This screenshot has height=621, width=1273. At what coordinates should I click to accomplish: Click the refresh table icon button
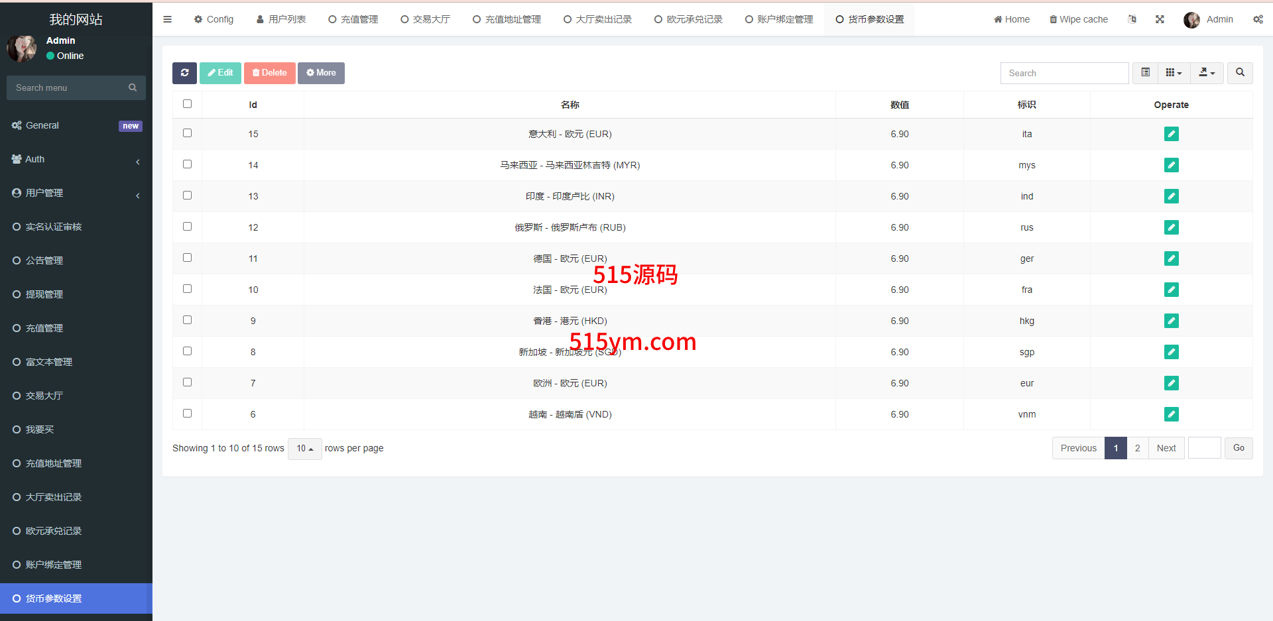[x=184, y=73]
